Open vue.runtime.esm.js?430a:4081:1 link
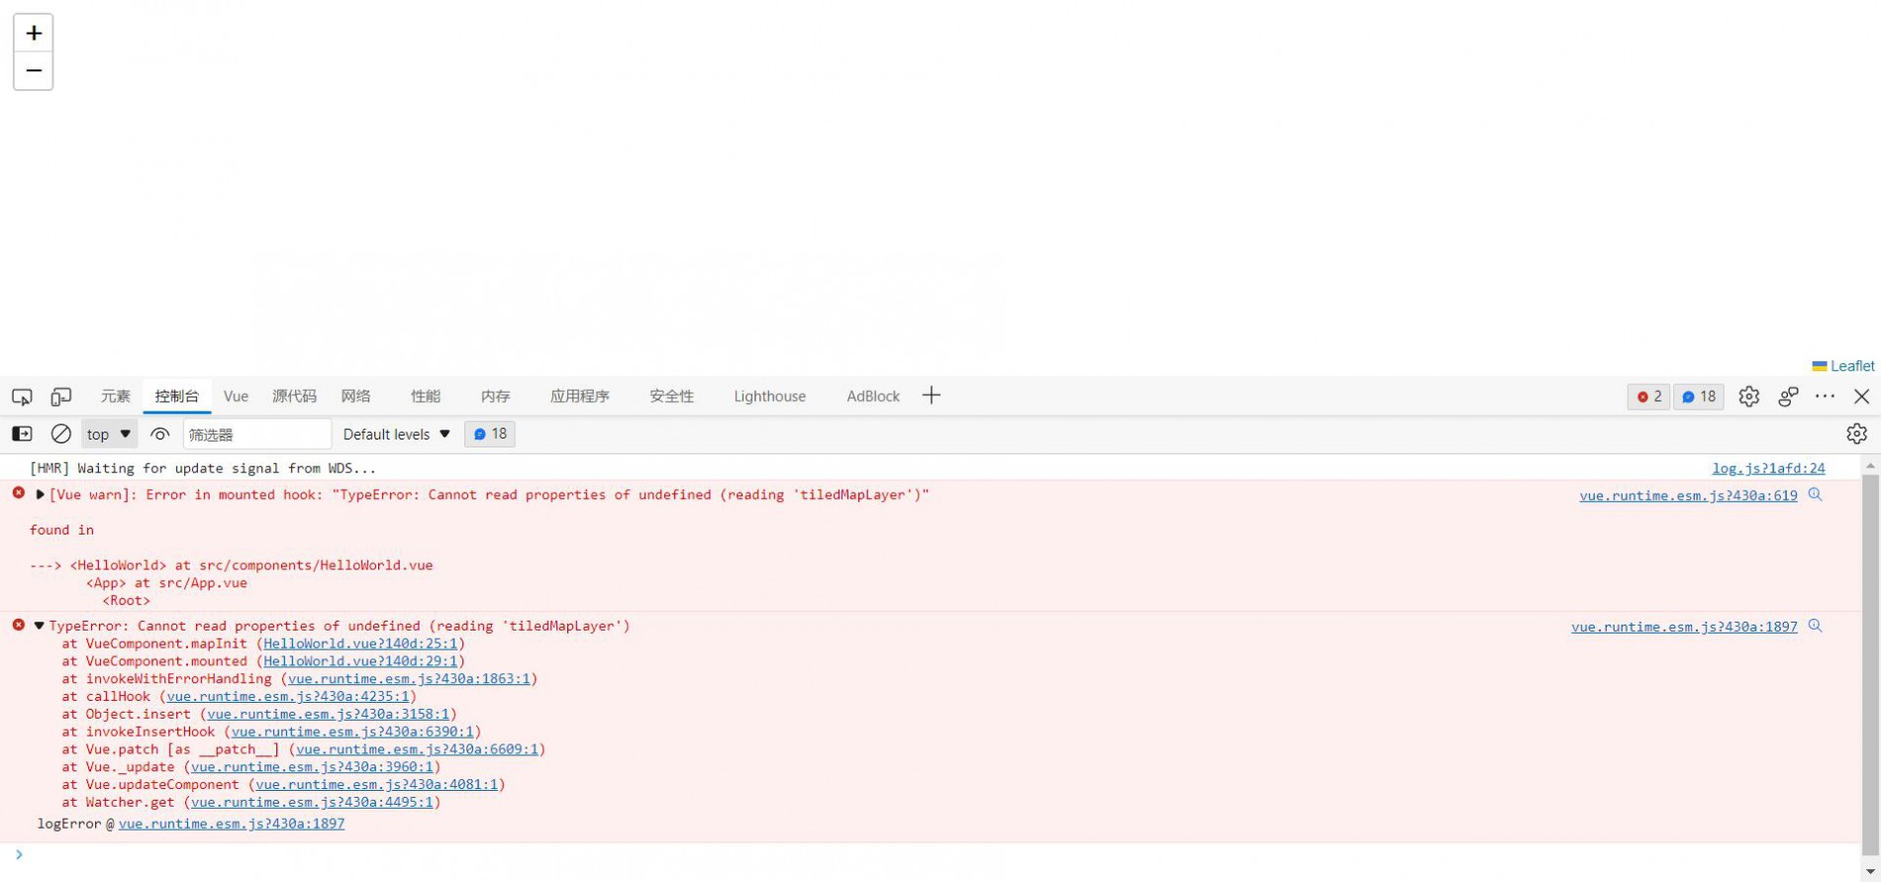The image size is (1881, 882). (376, 784)
